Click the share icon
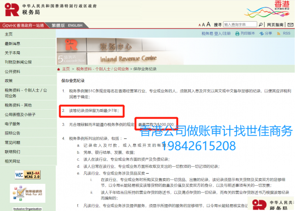Viewport: 295px width, 211px height. point(261,34)
